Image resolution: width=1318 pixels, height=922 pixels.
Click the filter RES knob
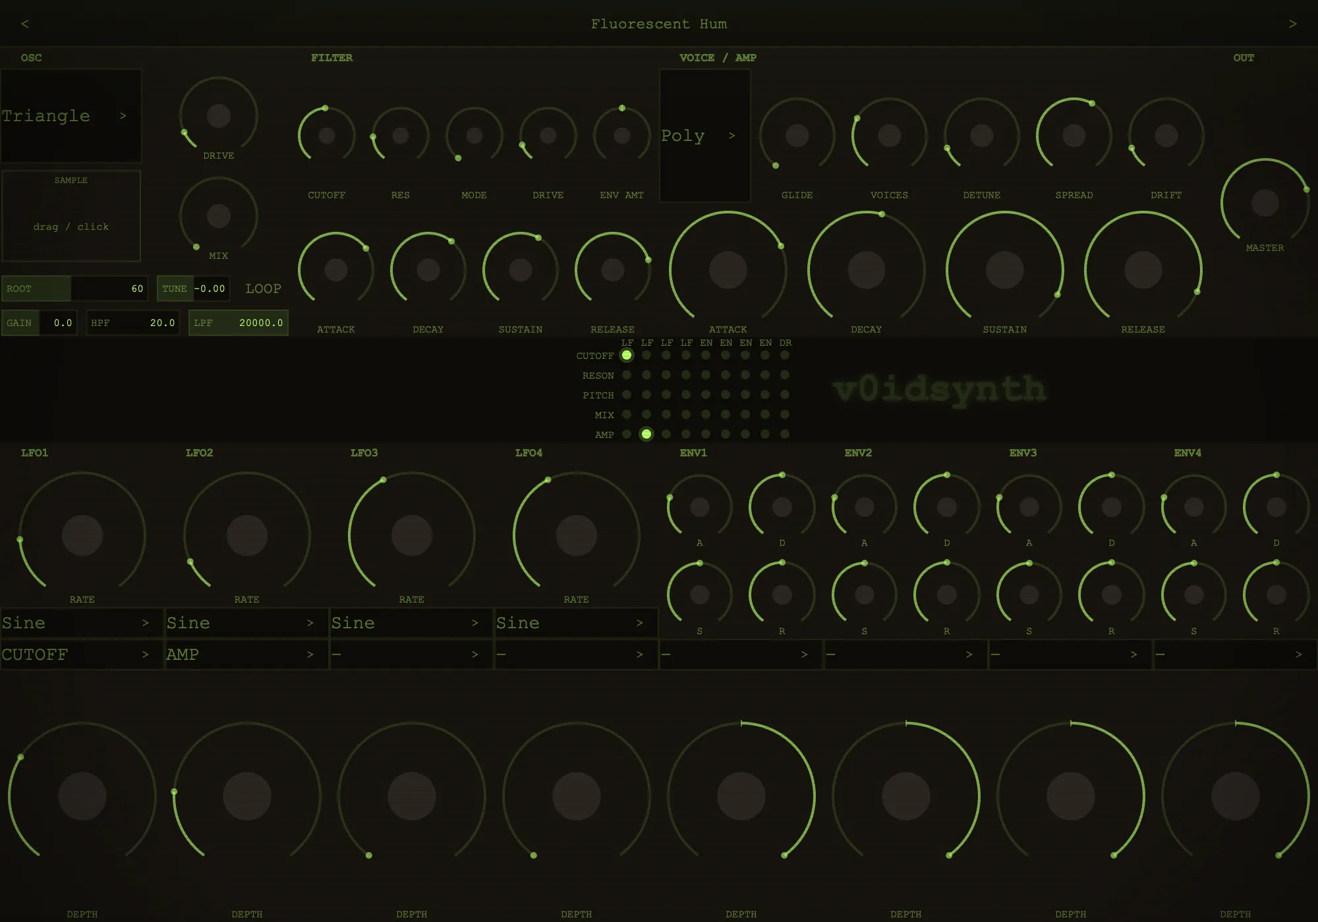pyautogui.click(x=401, y=136)
